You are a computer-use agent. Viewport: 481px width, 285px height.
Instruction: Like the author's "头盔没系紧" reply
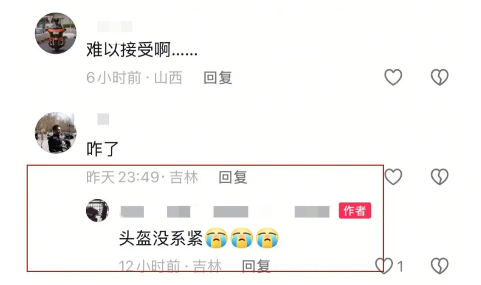click(384, 265)
